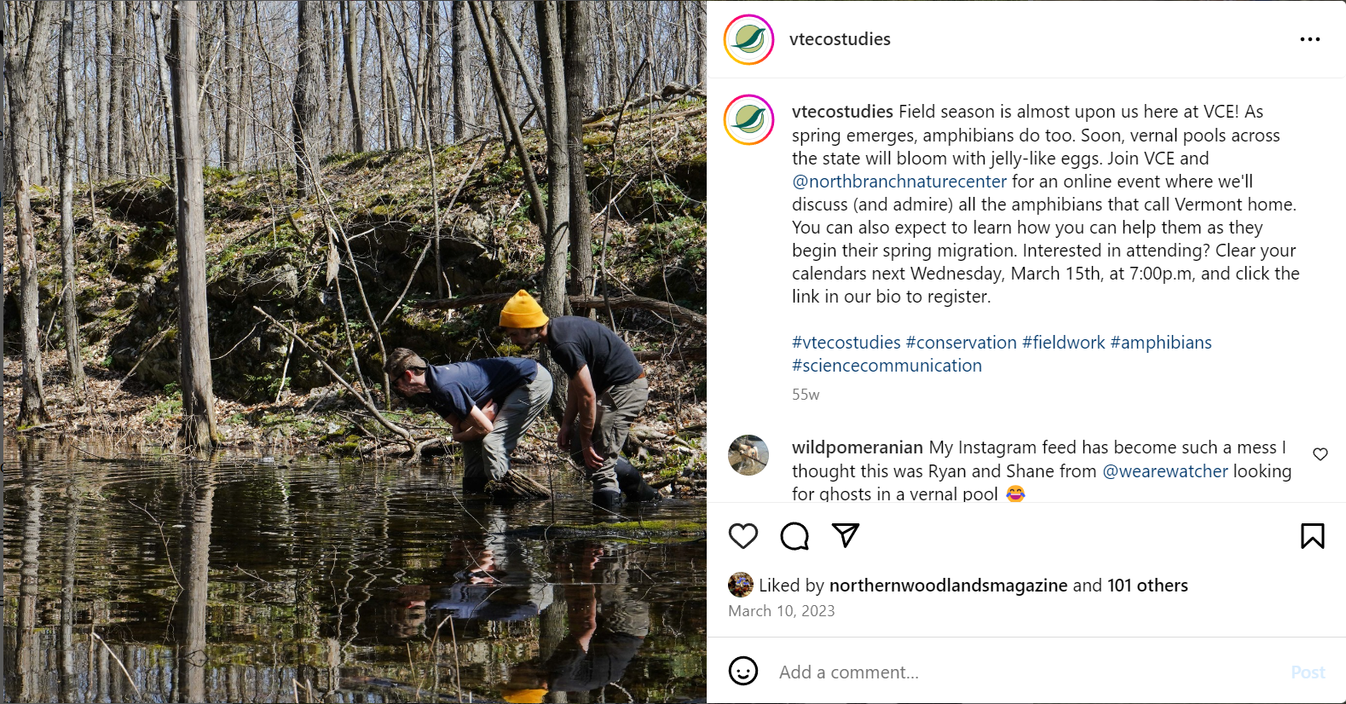View wildpomeranian's profile picture
This screenshot has height=704, width=1346.
click(x=748, y=455)
